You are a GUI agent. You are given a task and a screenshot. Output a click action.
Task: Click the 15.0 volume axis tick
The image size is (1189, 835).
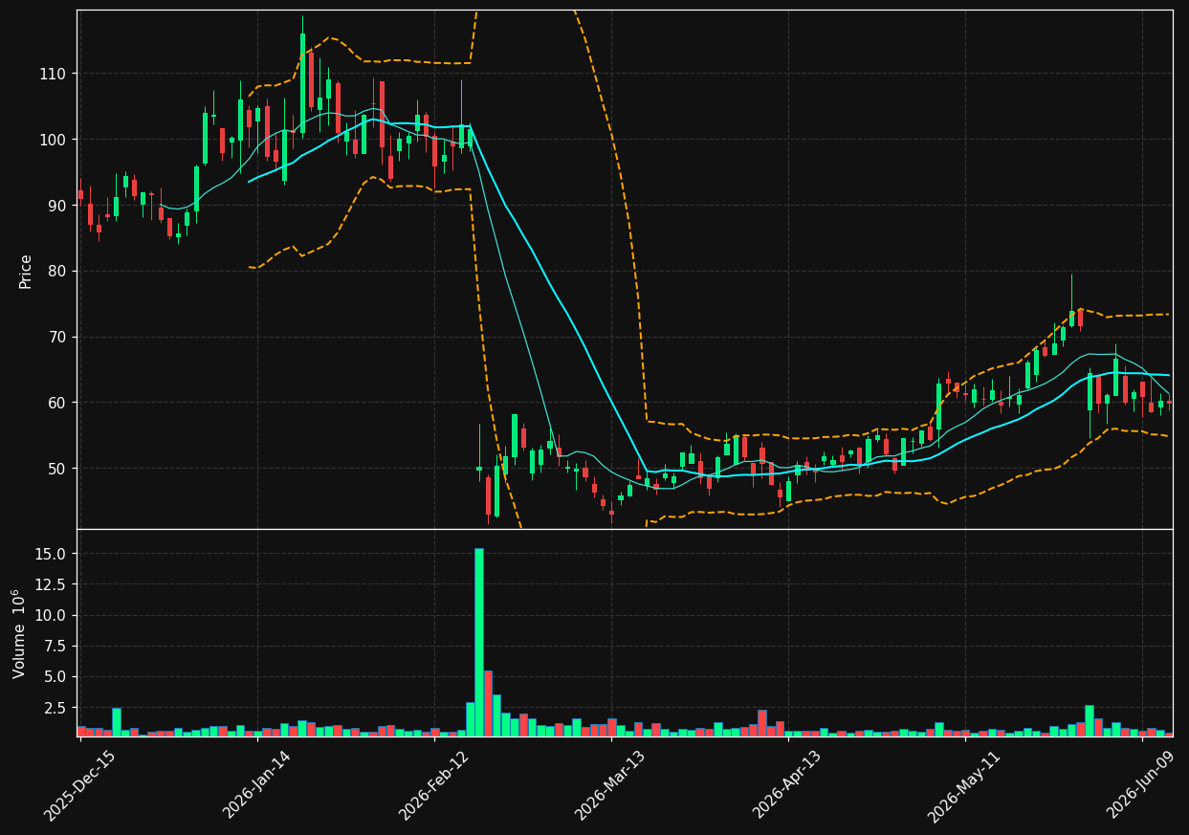(x=52, y=554)
